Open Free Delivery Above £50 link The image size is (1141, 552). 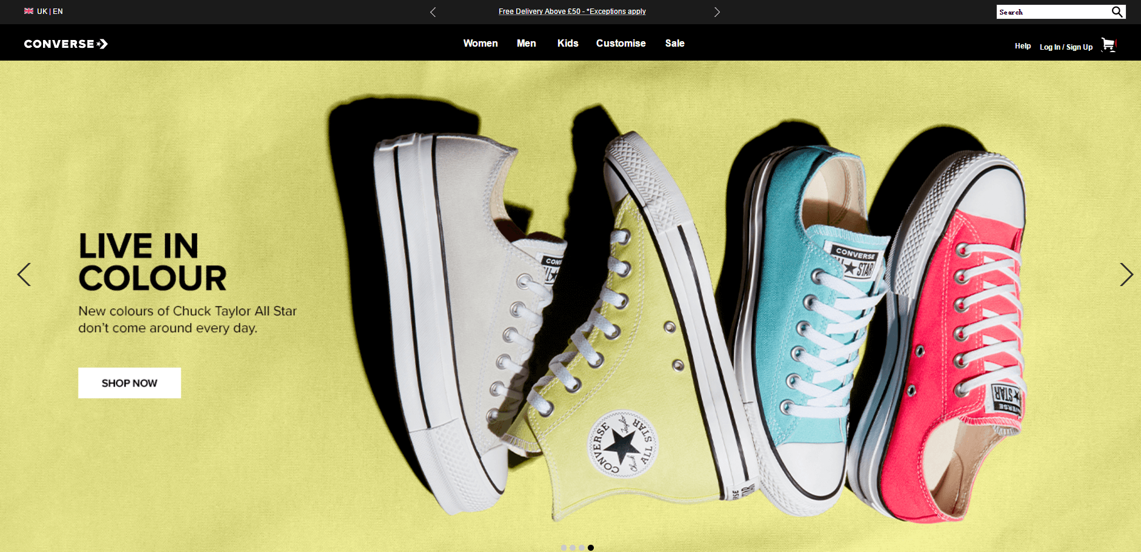tap(572, 12)
